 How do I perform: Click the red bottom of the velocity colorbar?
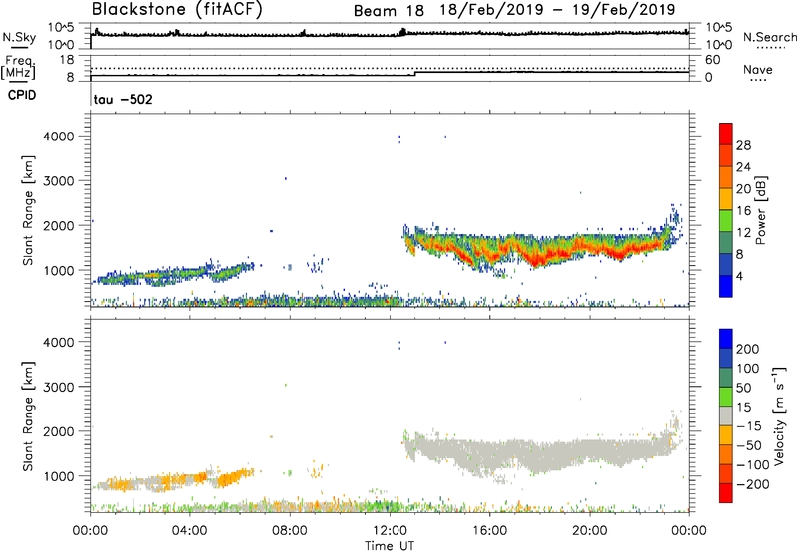[x=726, y=493]
